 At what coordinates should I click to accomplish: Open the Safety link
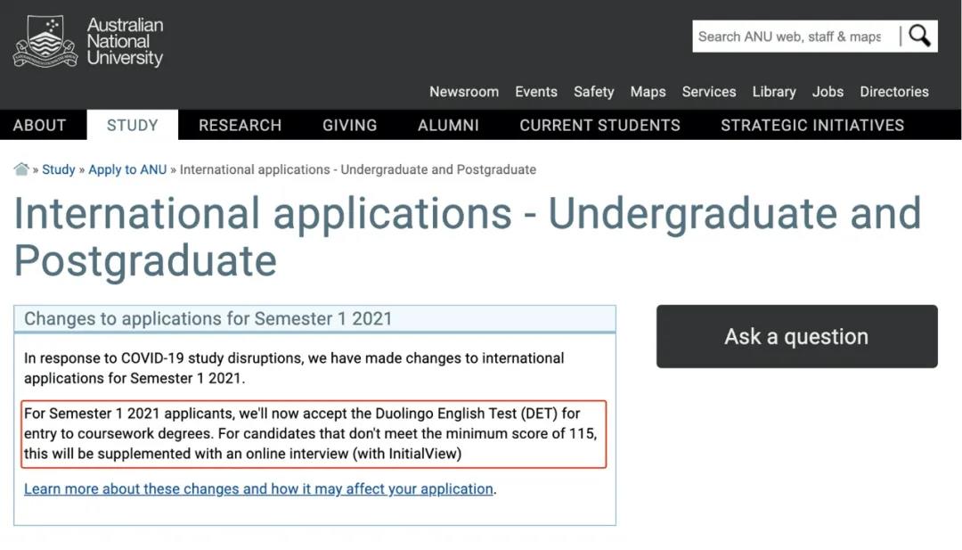(x=594, y=92)
